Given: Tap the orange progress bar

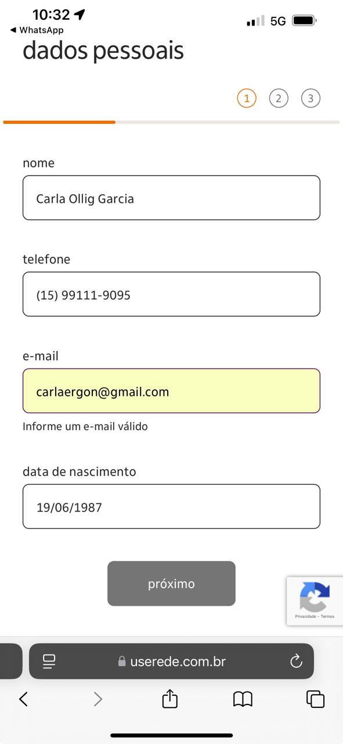Looking at the screenshot, I should (58, 123).
